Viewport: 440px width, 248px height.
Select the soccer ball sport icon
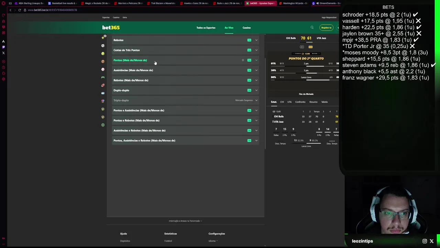(103, 45)
